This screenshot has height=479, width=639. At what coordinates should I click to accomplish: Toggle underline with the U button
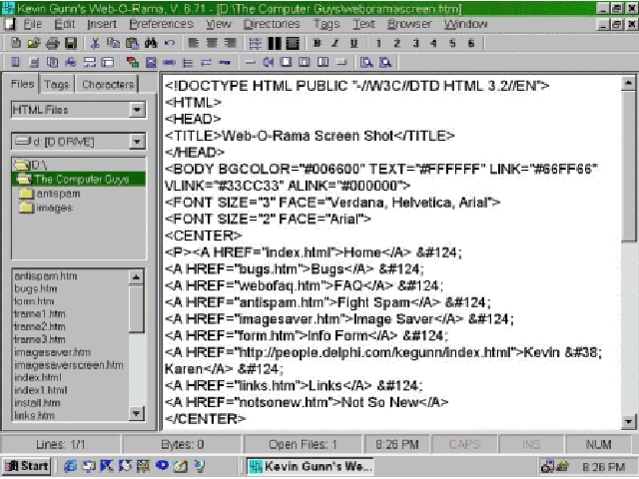[x=354, y=44]
